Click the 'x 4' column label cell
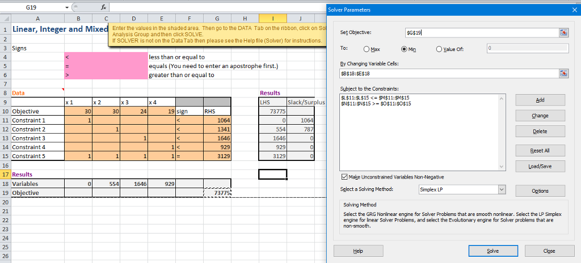581x263 pixels. (x=162, y=102)
